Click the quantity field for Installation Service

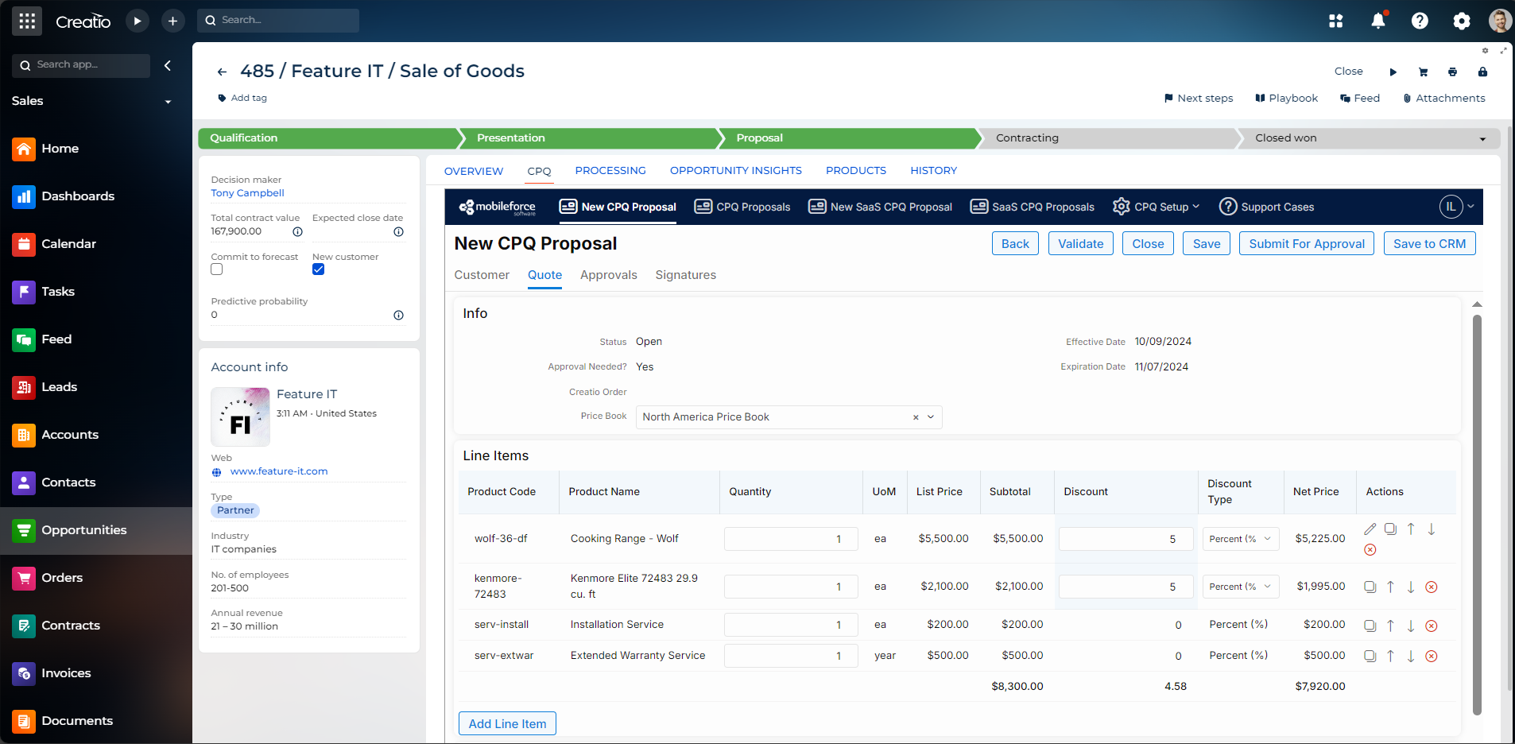[791, 625]
